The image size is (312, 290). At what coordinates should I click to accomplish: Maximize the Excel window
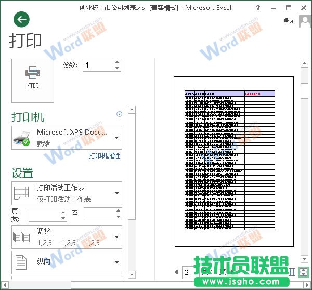coord(288,8)
